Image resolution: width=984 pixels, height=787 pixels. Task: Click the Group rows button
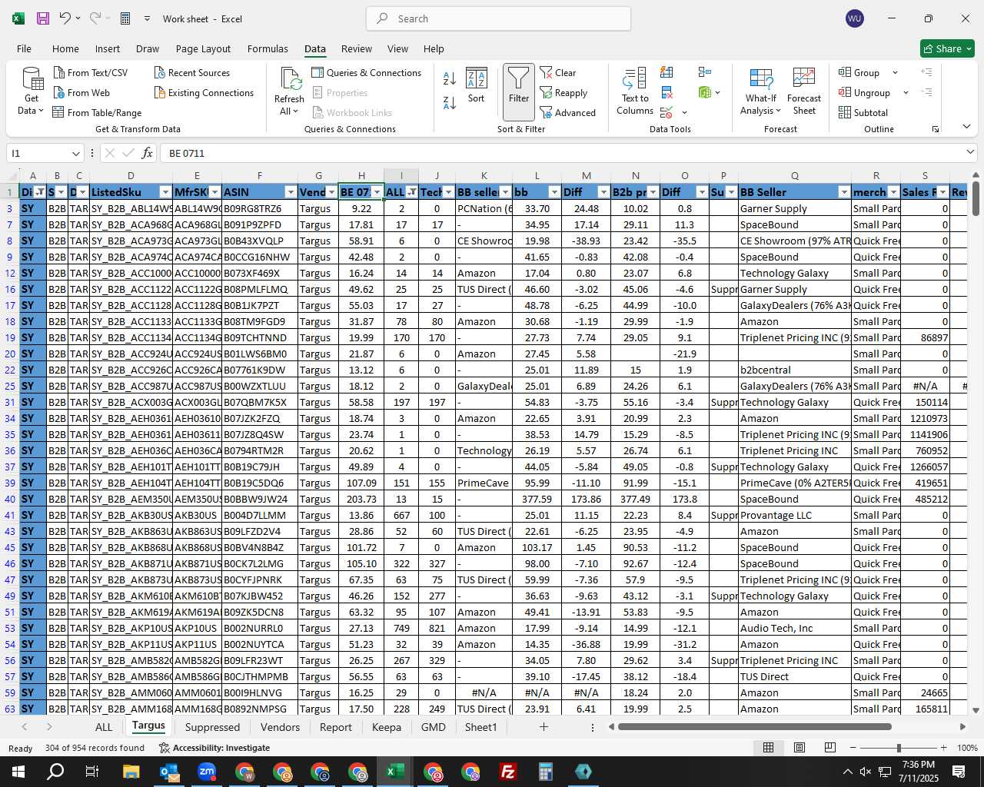pyautogui.click(x=859, y=72)
